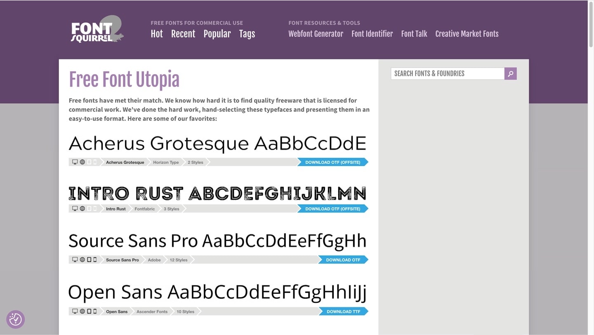
Task: Open the Source Sans Pro name link
Action: pos(123,260)
